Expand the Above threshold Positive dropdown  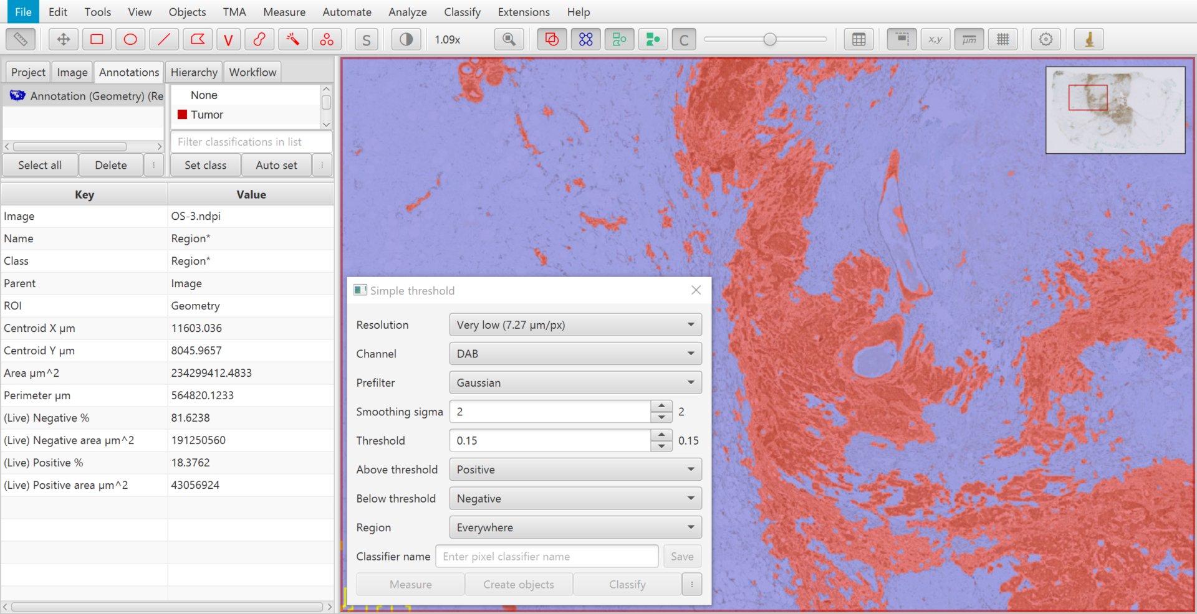[x=575, y=470]
